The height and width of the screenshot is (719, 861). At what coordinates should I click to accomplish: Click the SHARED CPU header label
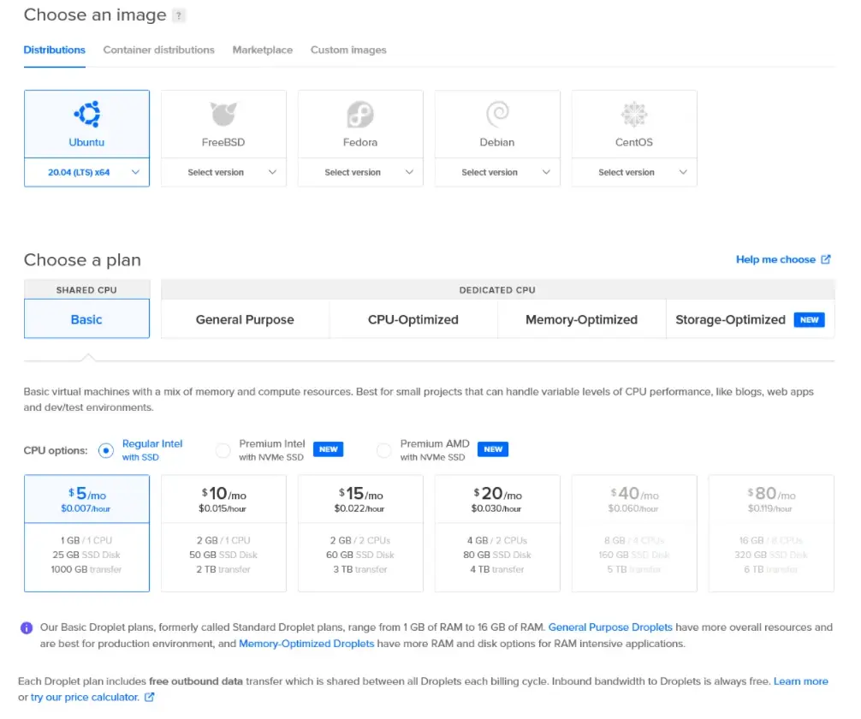[86, 290]
